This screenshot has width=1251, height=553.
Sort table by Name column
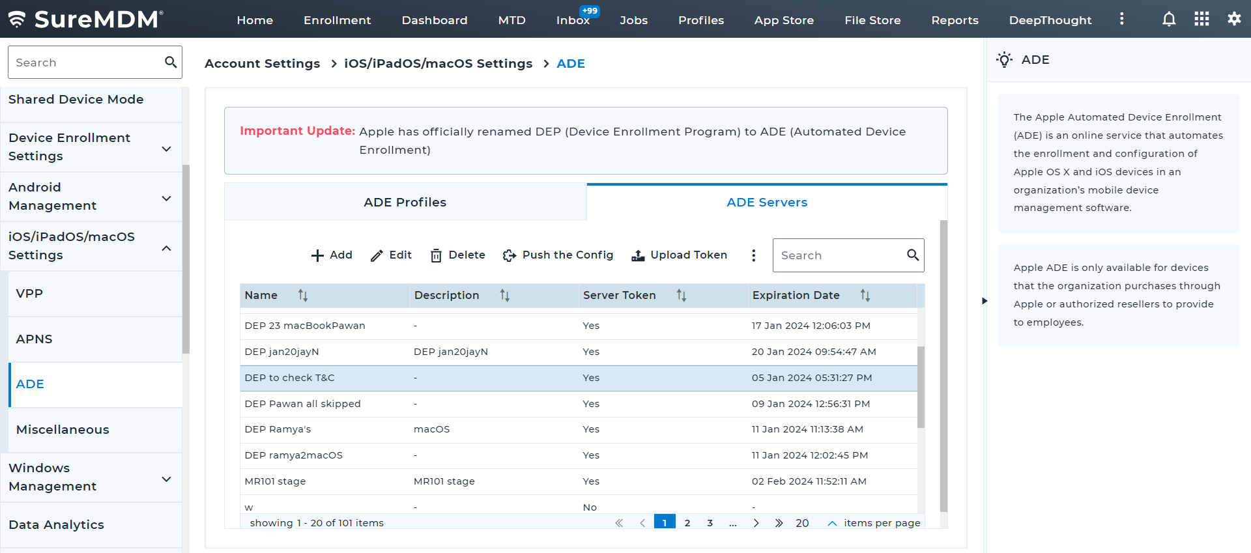point(303,296)
